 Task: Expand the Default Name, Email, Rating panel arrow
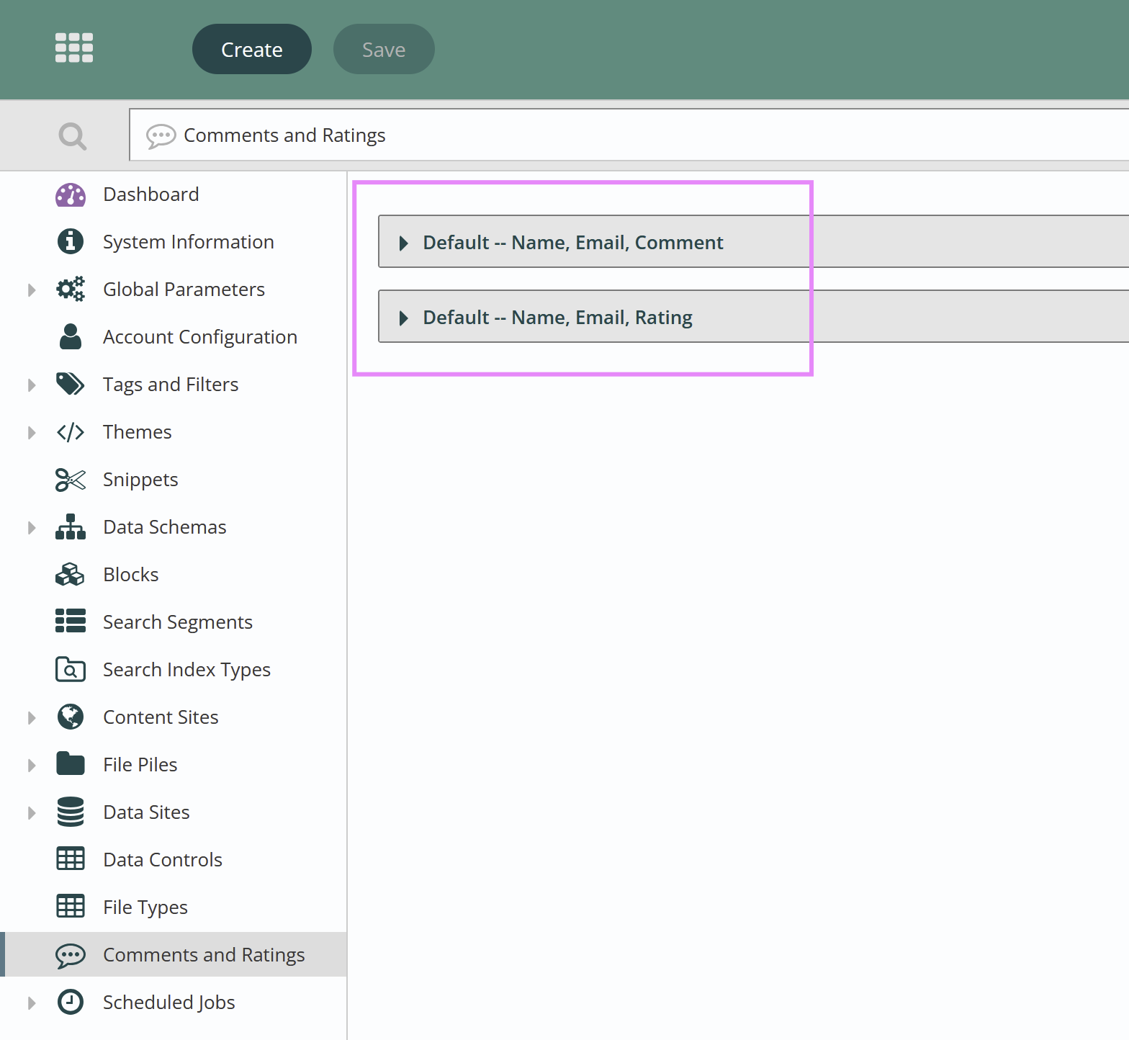click(x=404, y=318)
